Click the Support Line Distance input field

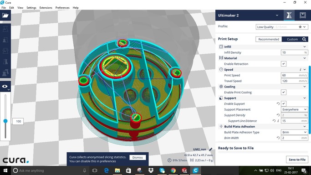click(x=294, y=121)
